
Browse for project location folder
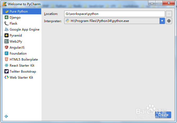click(169, 14)
